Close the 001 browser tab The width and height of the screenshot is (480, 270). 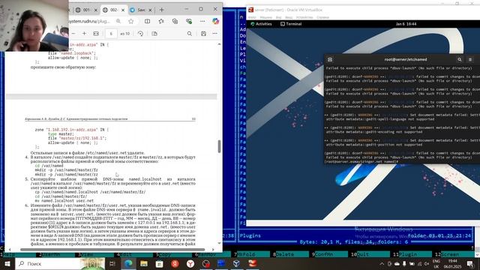(x=95, y=10)
